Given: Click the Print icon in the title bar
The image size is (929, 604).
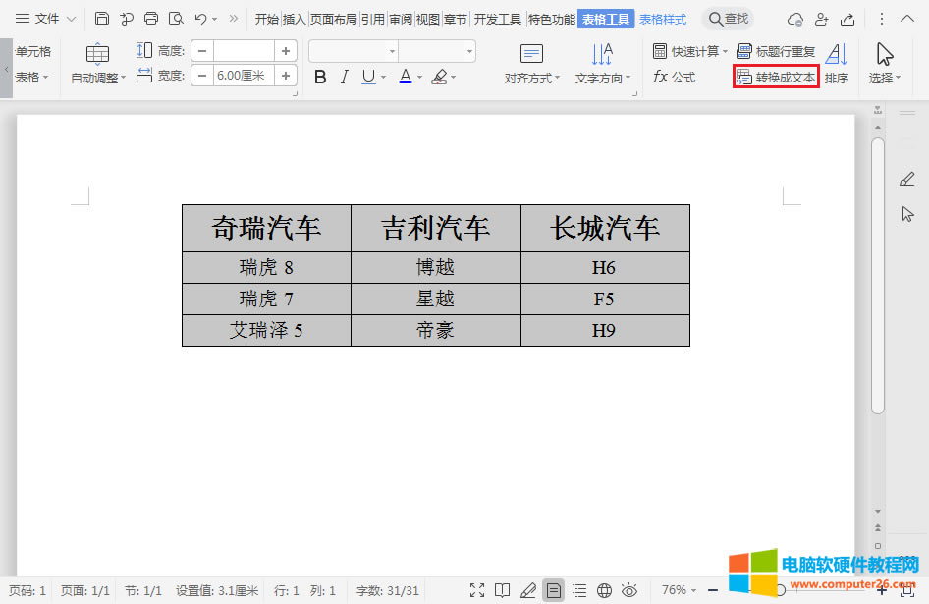Looking at the screenshot, I should click(x=149, y=18).
